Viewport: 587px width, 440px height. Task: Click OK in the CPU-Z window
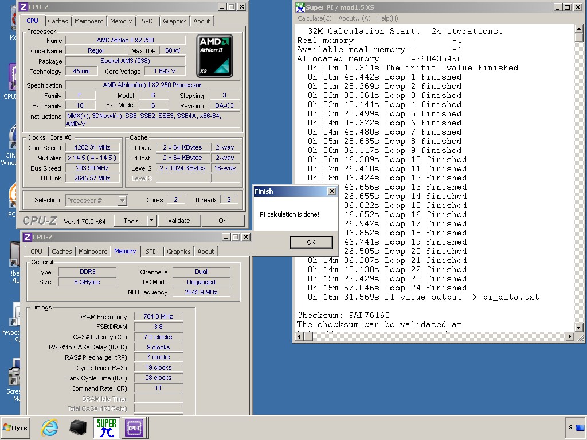[222, 221]
